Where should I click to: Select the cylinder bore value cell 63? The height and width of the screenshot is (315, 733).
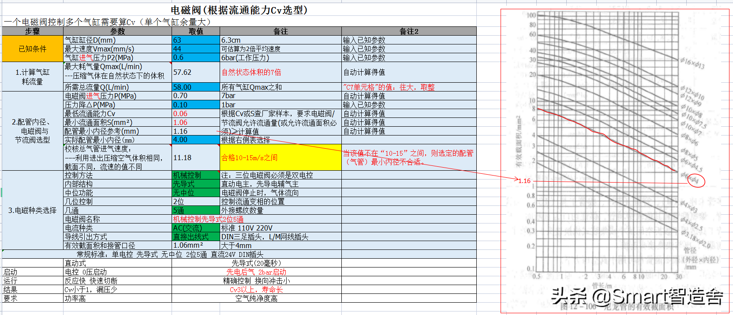pos(195,40)
